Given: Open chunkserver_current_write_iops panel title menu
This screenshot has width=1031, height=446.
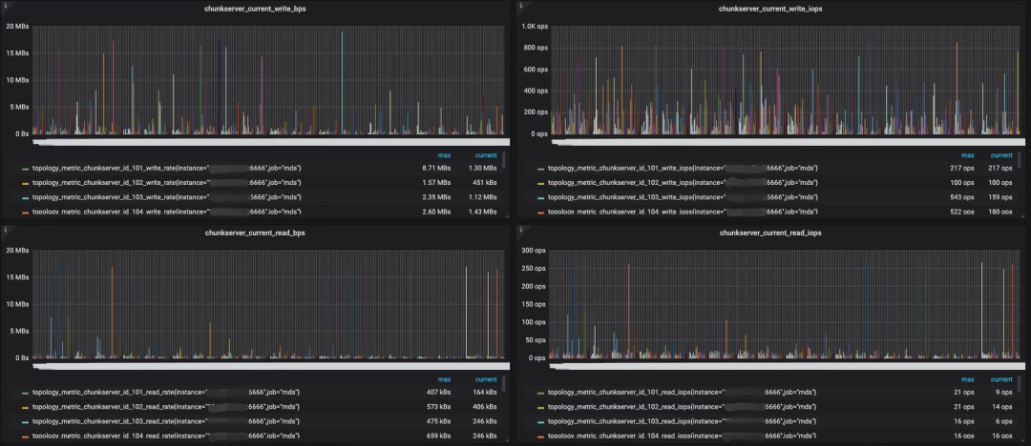Looking at the screenshot, I should pos(770,10).
